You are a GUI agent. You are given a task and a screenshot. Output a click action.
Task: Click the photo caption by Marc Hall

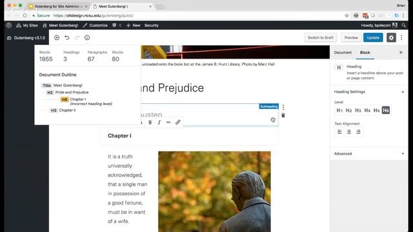tap(208, 64)
